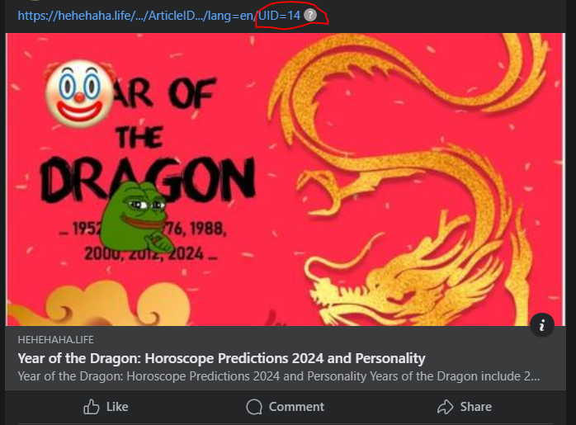
Task: Click the HEHEHAHA.LIFE domain label
Action: click(55, 340)
